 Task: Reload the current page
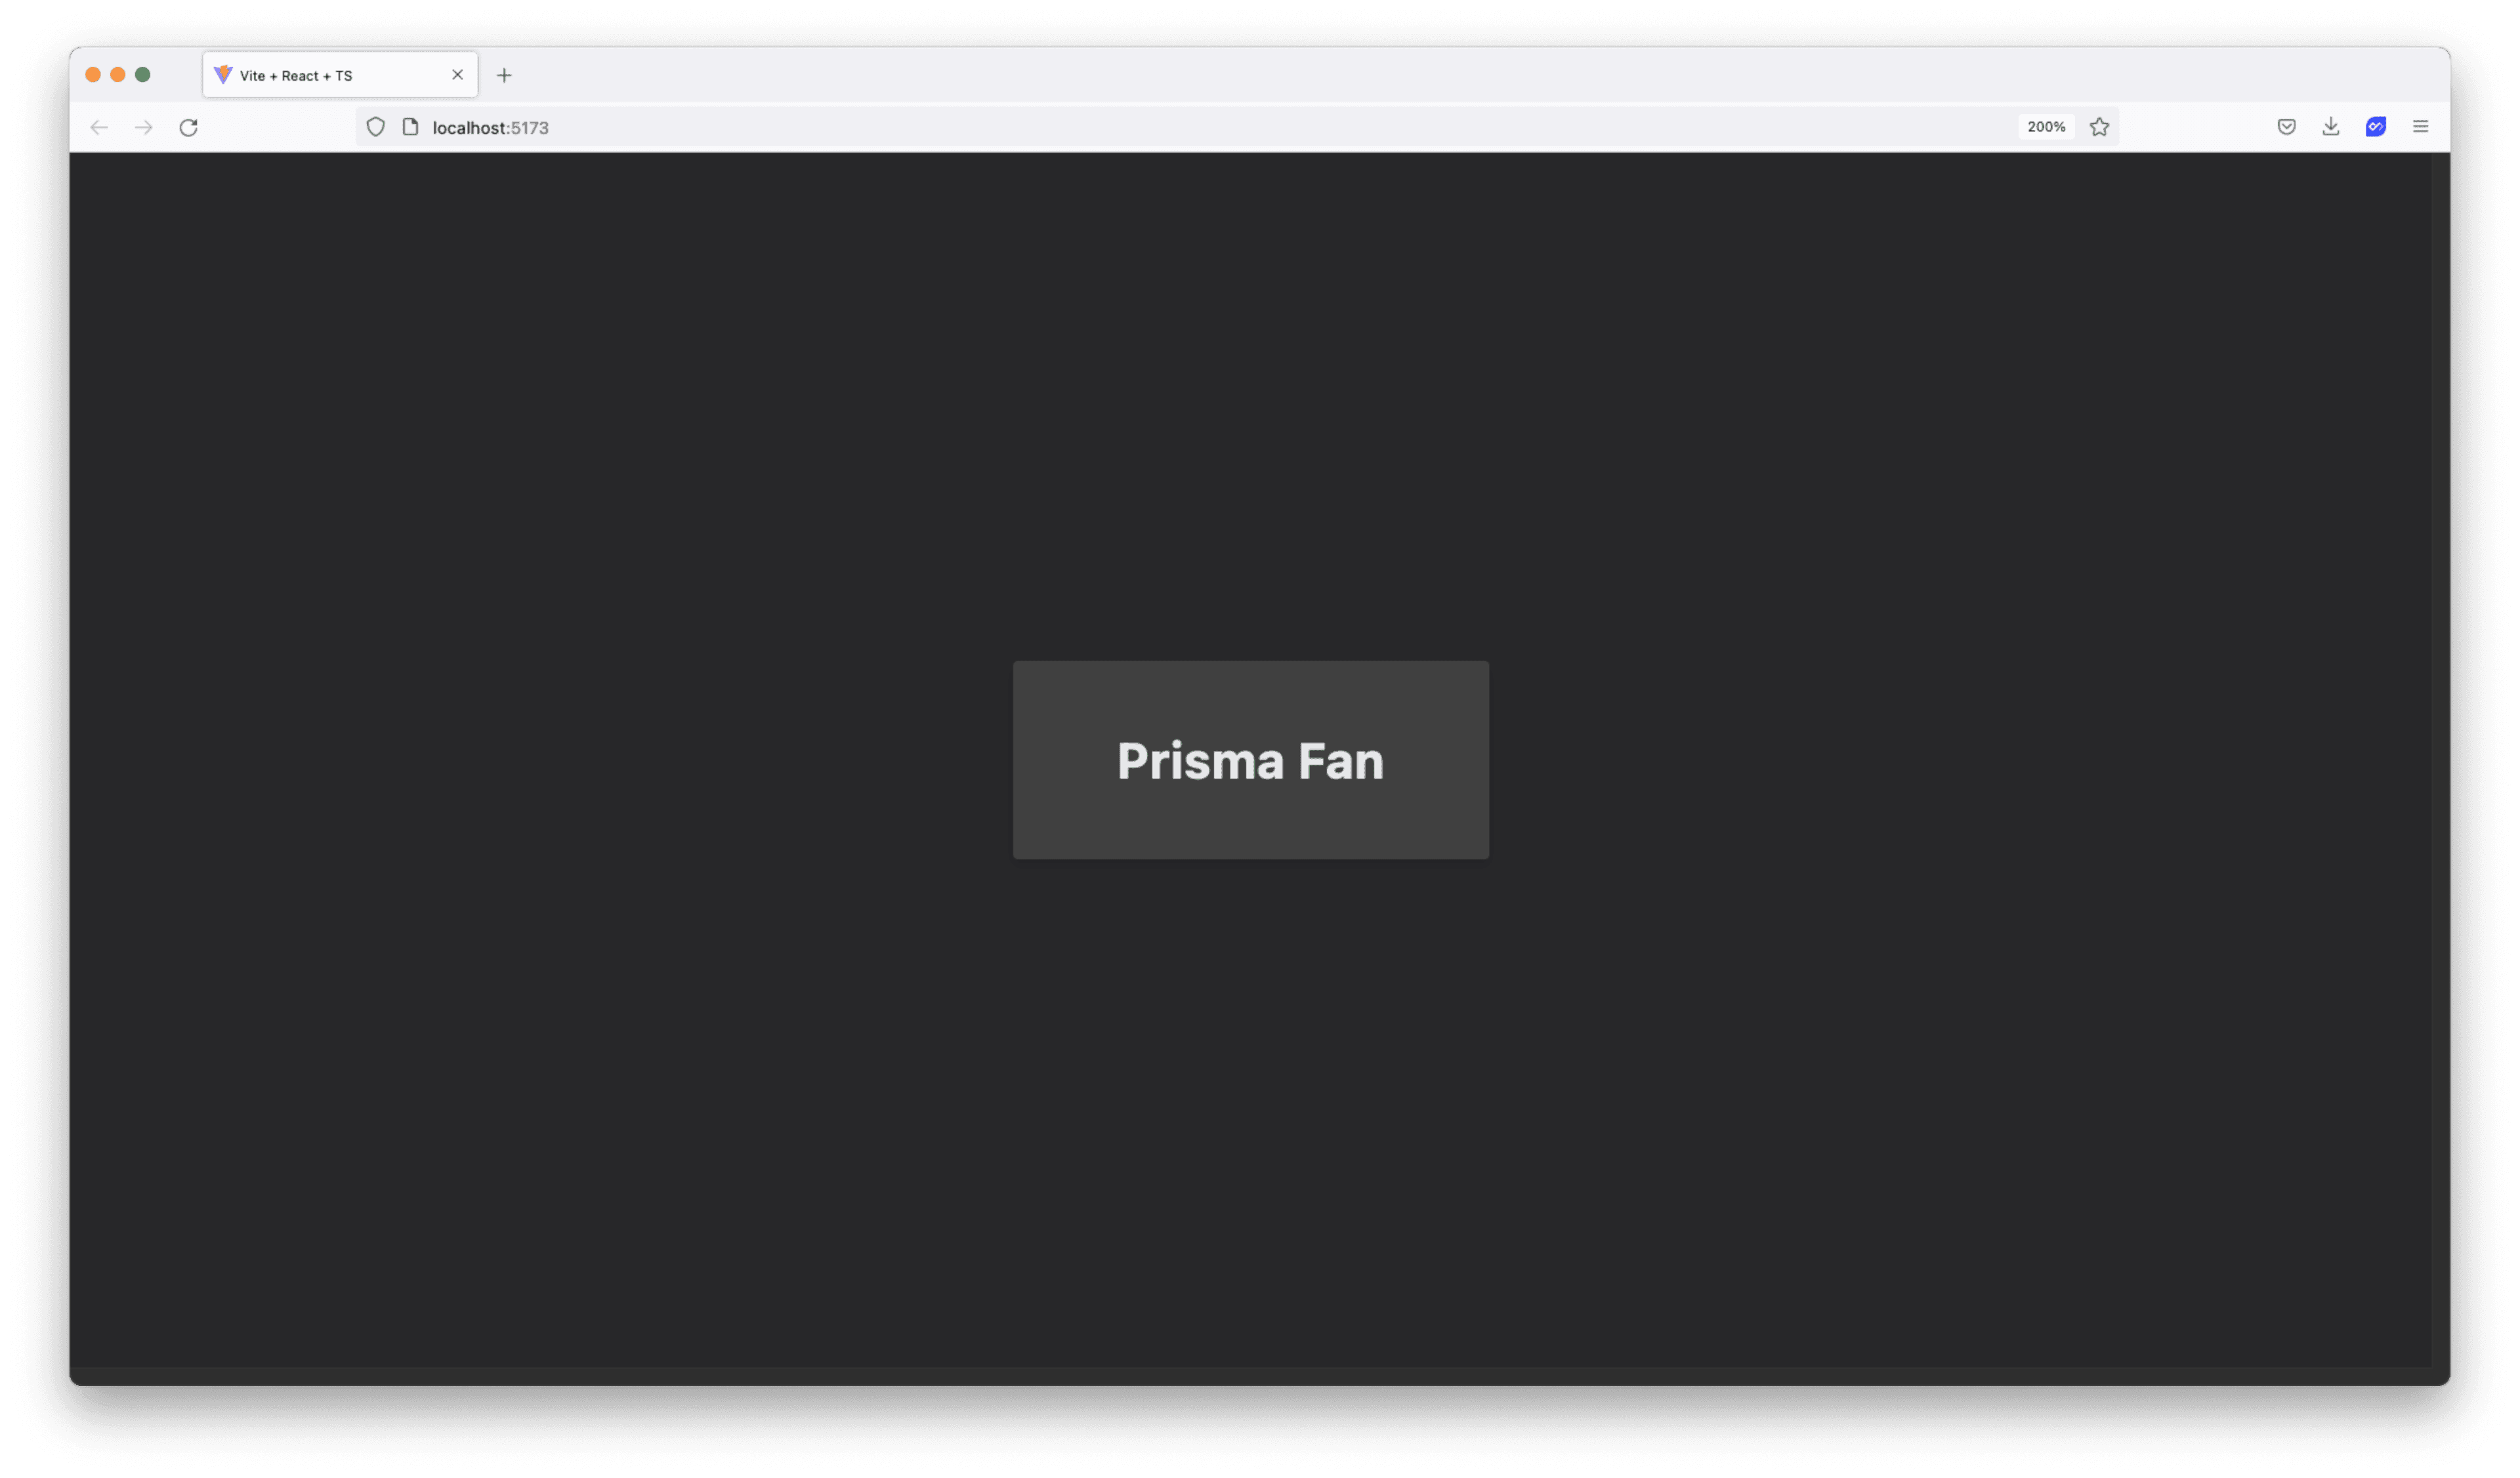point(188,127)
